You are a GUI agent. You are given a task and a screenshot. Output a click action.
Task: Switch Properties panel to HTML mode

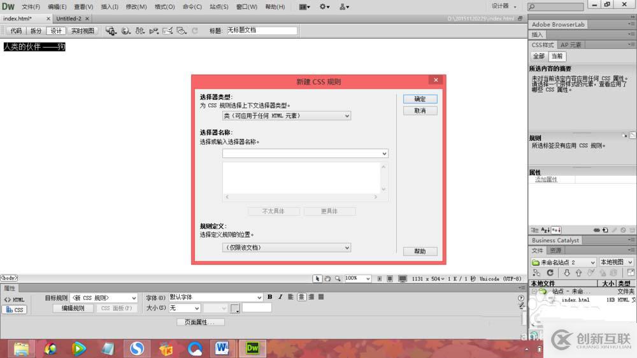15,299
